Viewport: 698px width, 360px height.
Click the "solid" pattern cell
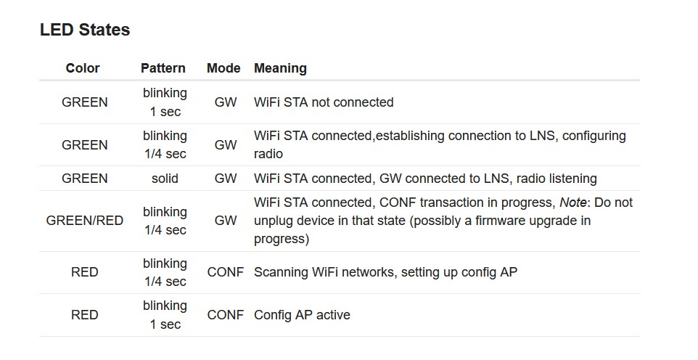click(x=165, y=179)
